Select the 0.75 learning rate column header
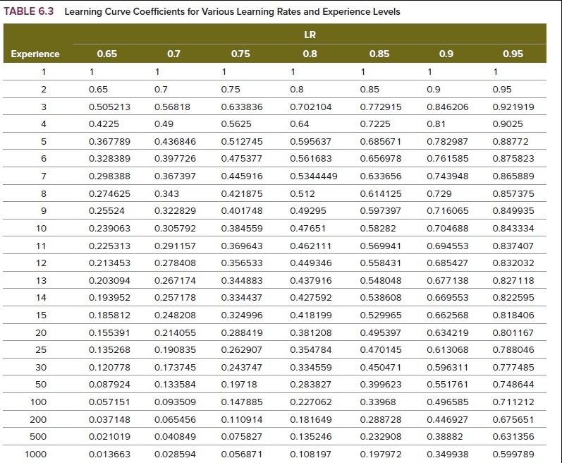 click(240, 54)
